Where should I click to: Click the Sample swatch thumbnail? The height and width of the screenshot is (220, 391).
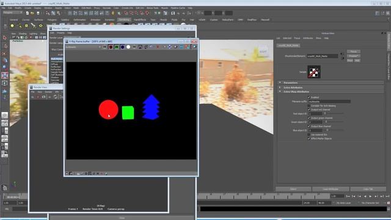click(x=313, y=72)
